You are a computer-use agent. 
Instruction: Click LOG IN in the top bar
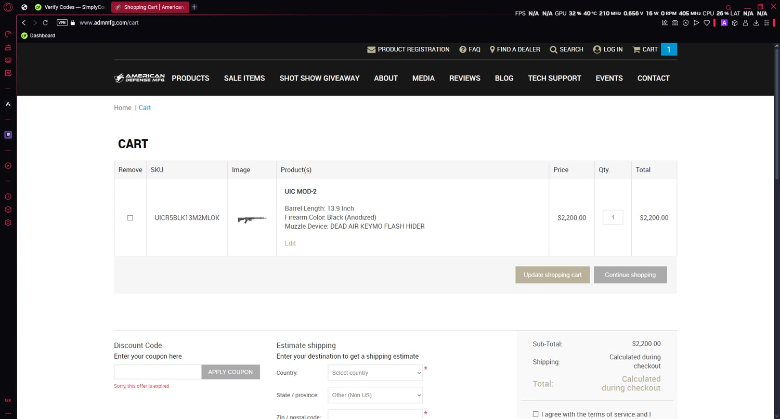[608, 49]
